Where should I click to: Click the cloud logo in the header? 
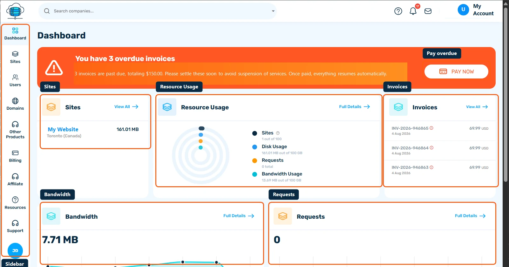[15, 11]
